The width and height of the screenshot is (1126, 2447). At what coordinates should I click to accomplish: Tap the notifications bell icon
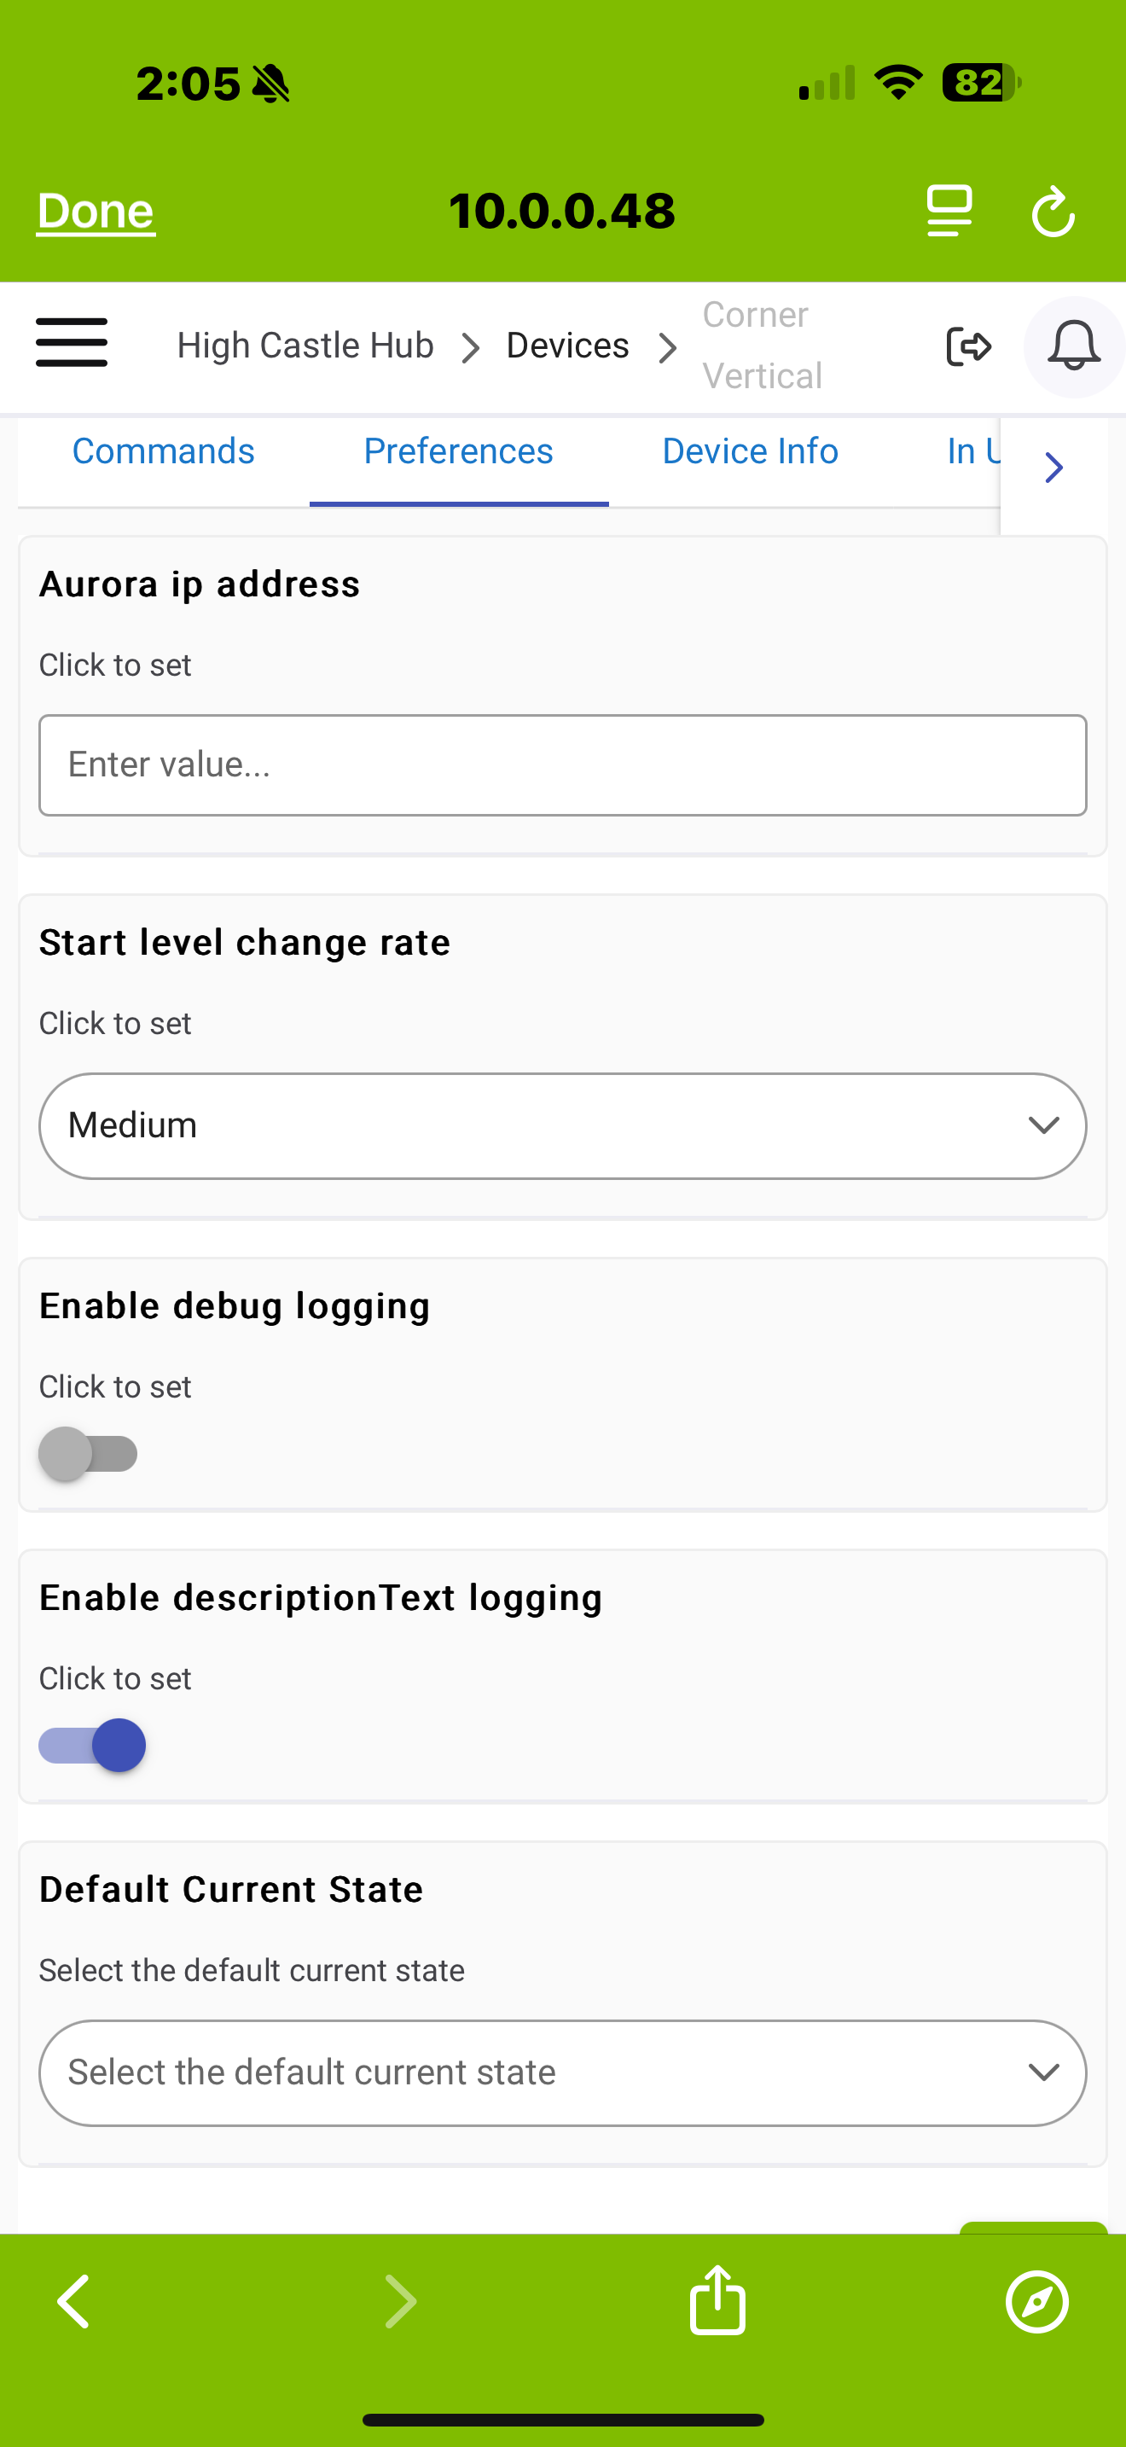pyautogui.click(x=1073, y=346)
